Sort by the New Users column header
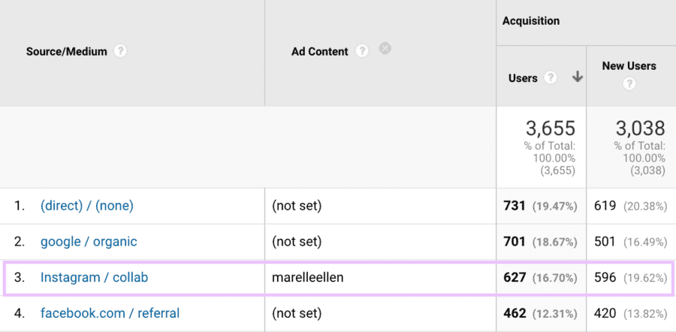This screenshot has width=676, height=332. click(x=629, y=66)
